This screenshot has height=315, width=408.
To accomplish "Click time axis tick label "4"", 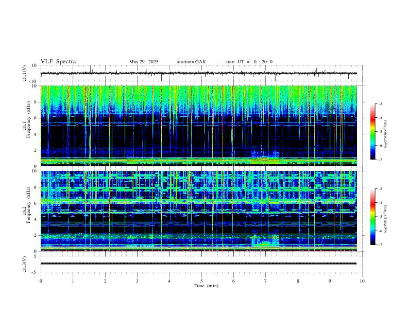I will pyautogui.click(x=169, y=281).
